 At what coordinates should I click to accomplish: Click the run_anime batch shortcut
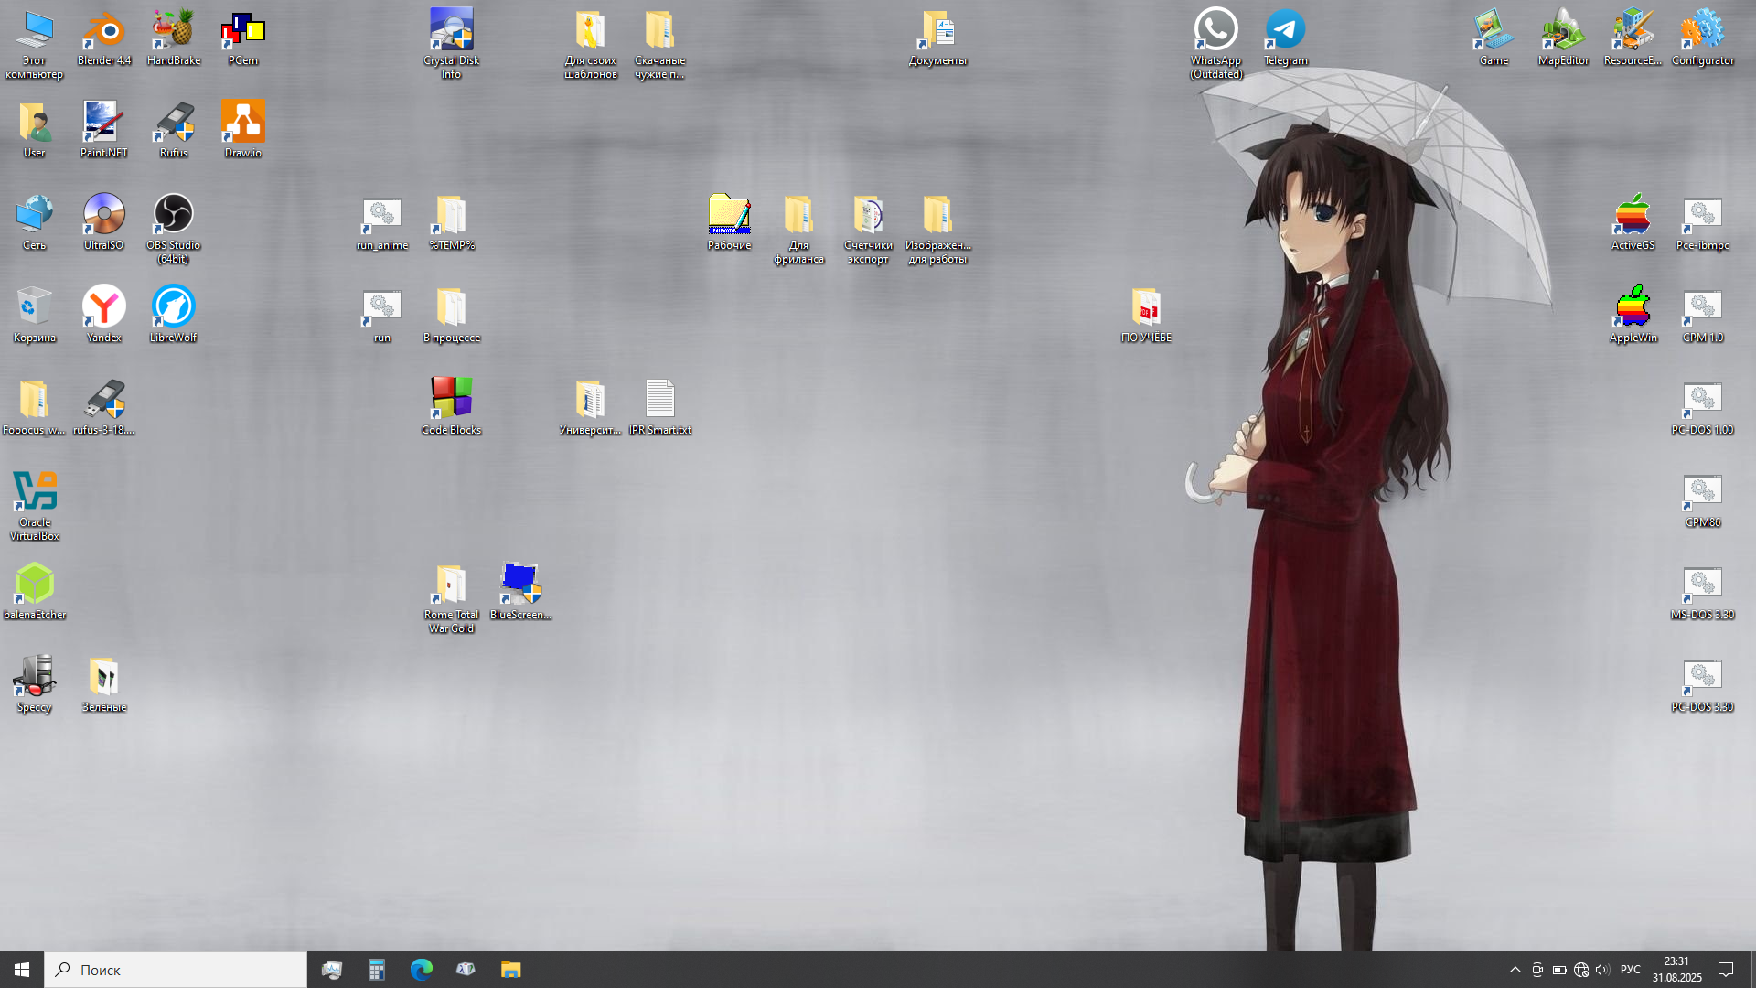point(381,222)
